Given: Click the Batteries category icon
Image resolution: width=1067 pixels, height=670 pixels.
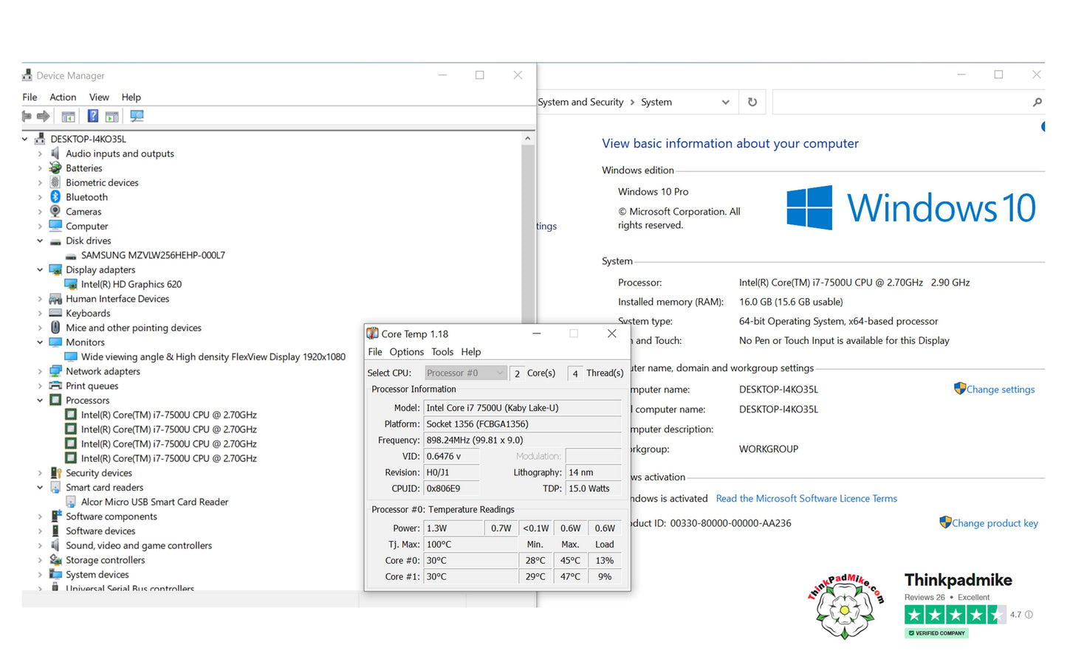Looking at the screenshot, I should pos(55,168).
